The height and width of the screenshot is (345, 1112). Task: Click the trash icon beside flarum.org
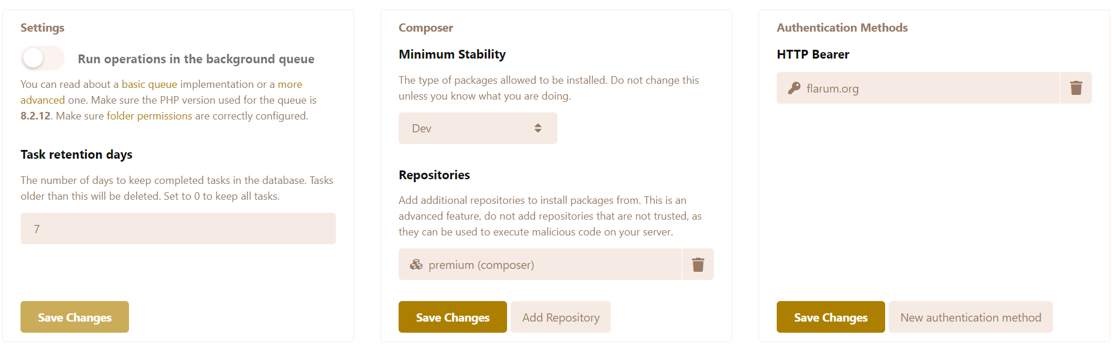tap(1076, 88)
